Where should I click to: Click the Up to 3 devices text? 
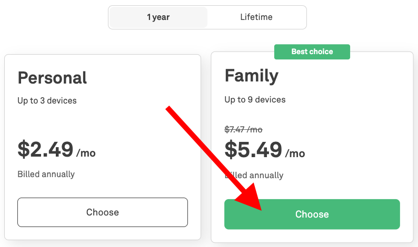click(47, 100)
